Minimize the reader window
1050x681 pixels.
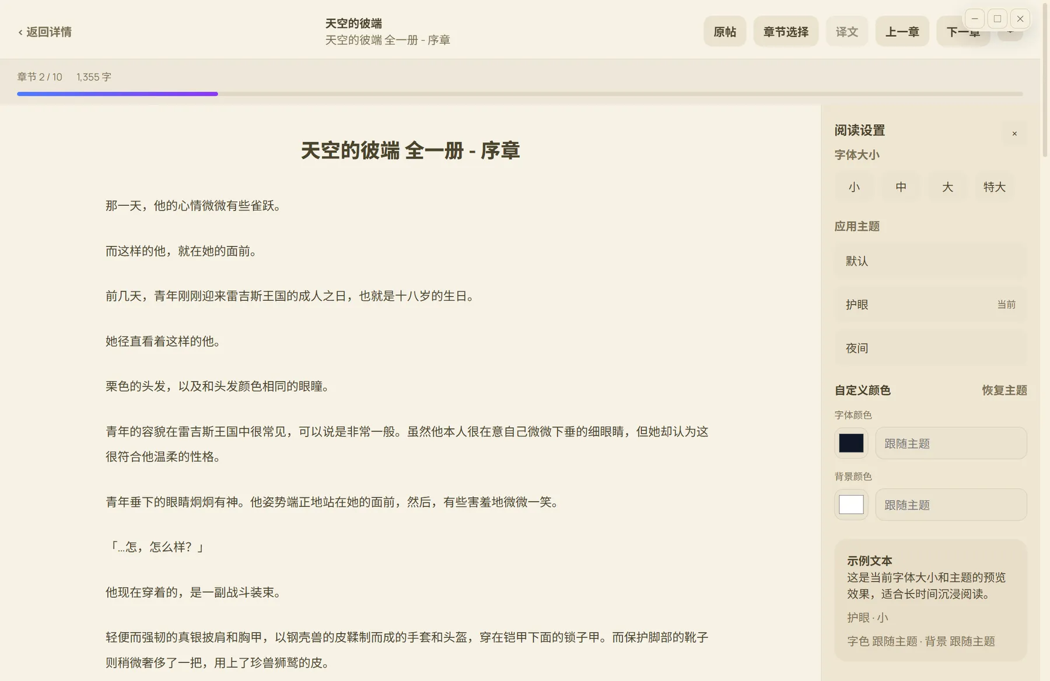coord(975,19)
